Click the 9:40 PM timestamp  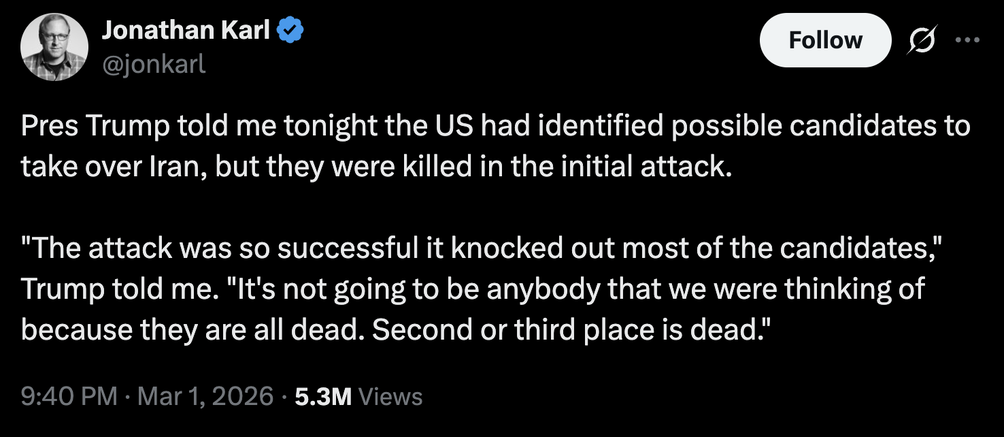pyautogui.click(x=69, y=396)
